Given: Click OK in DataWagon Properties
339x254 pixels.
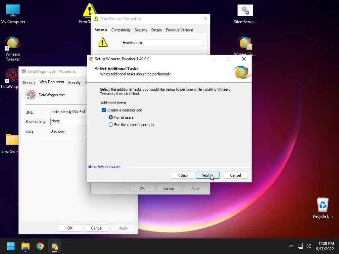Looking at the screenshot, I should [x=70, y=228].
